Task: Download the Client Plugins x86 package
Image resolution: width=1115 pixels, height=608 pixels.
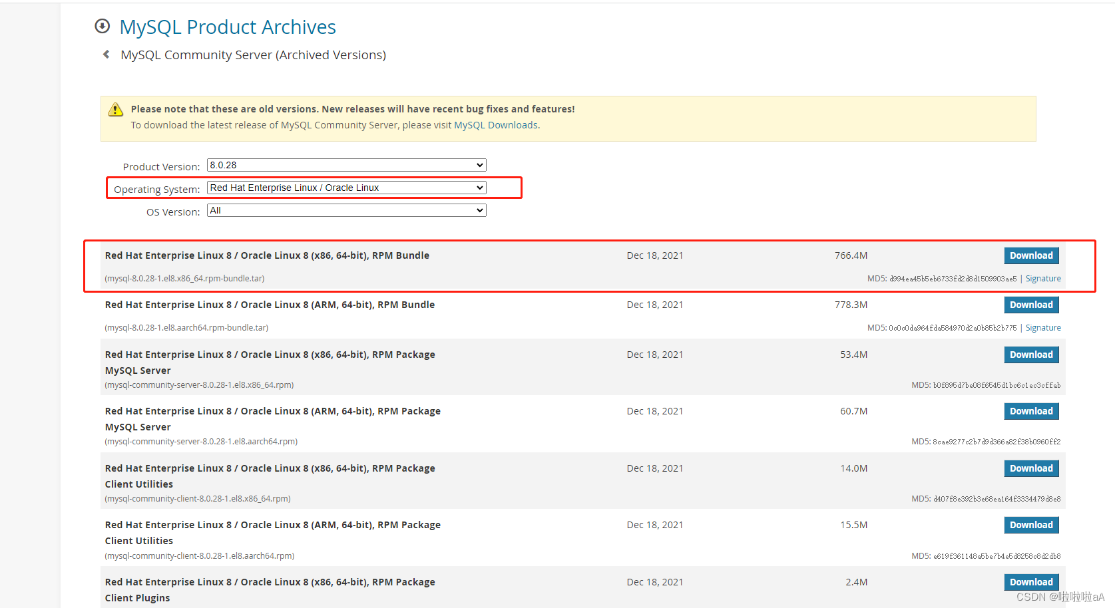Action: point(1031,581)
